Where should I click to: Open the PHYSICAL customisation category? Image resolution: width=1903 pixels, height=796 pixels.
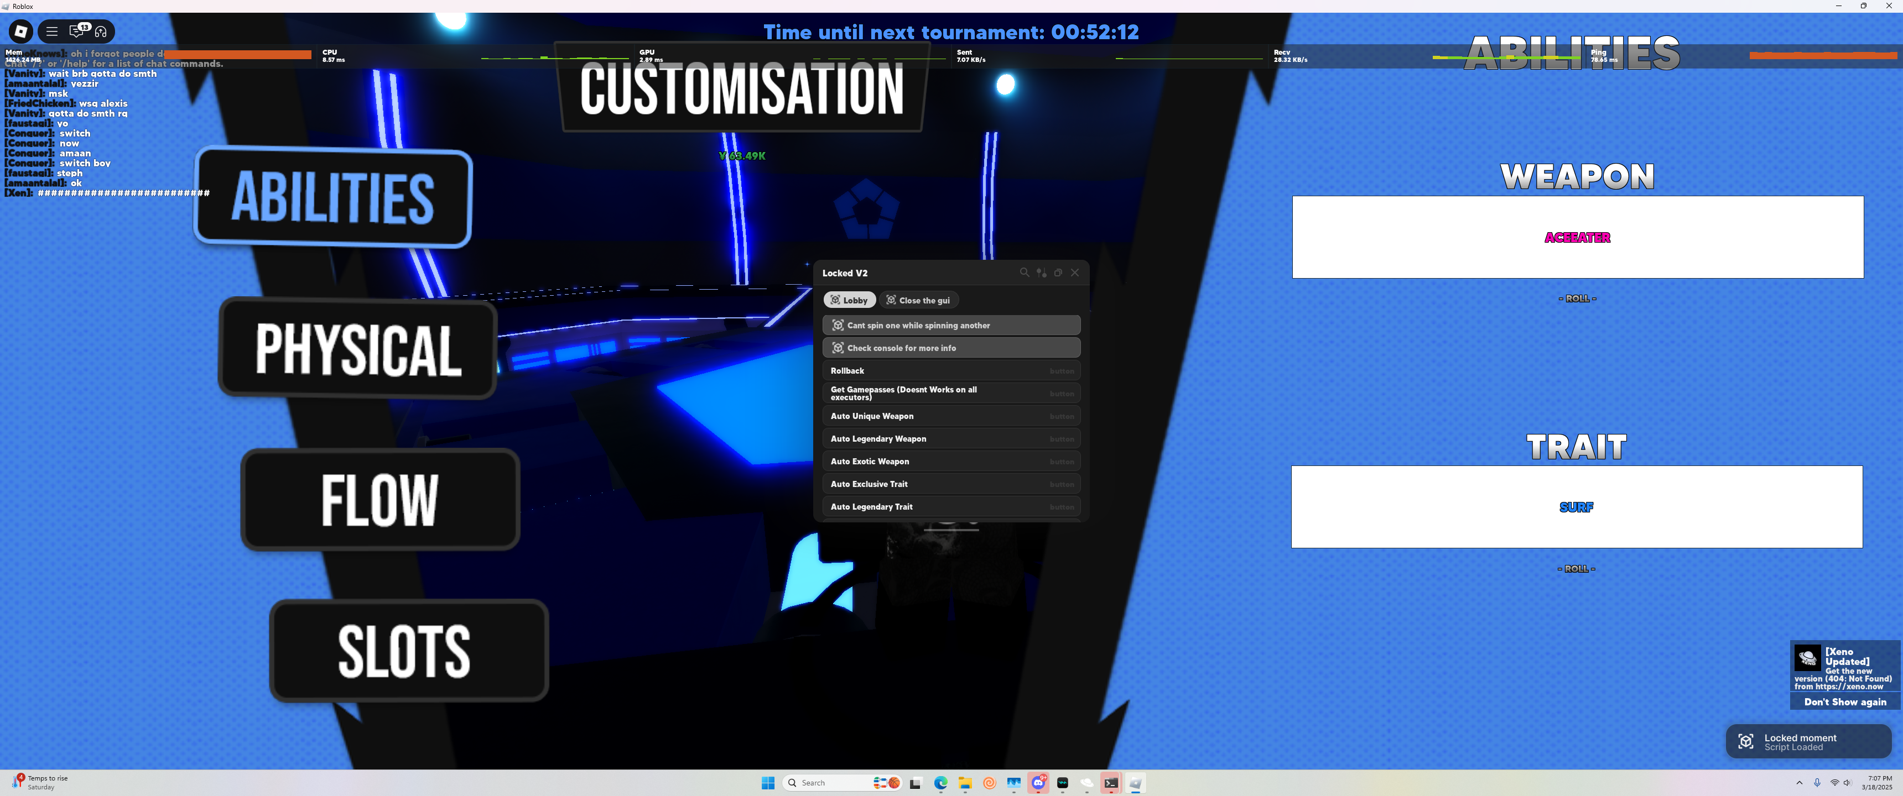[x=358, y=349]
